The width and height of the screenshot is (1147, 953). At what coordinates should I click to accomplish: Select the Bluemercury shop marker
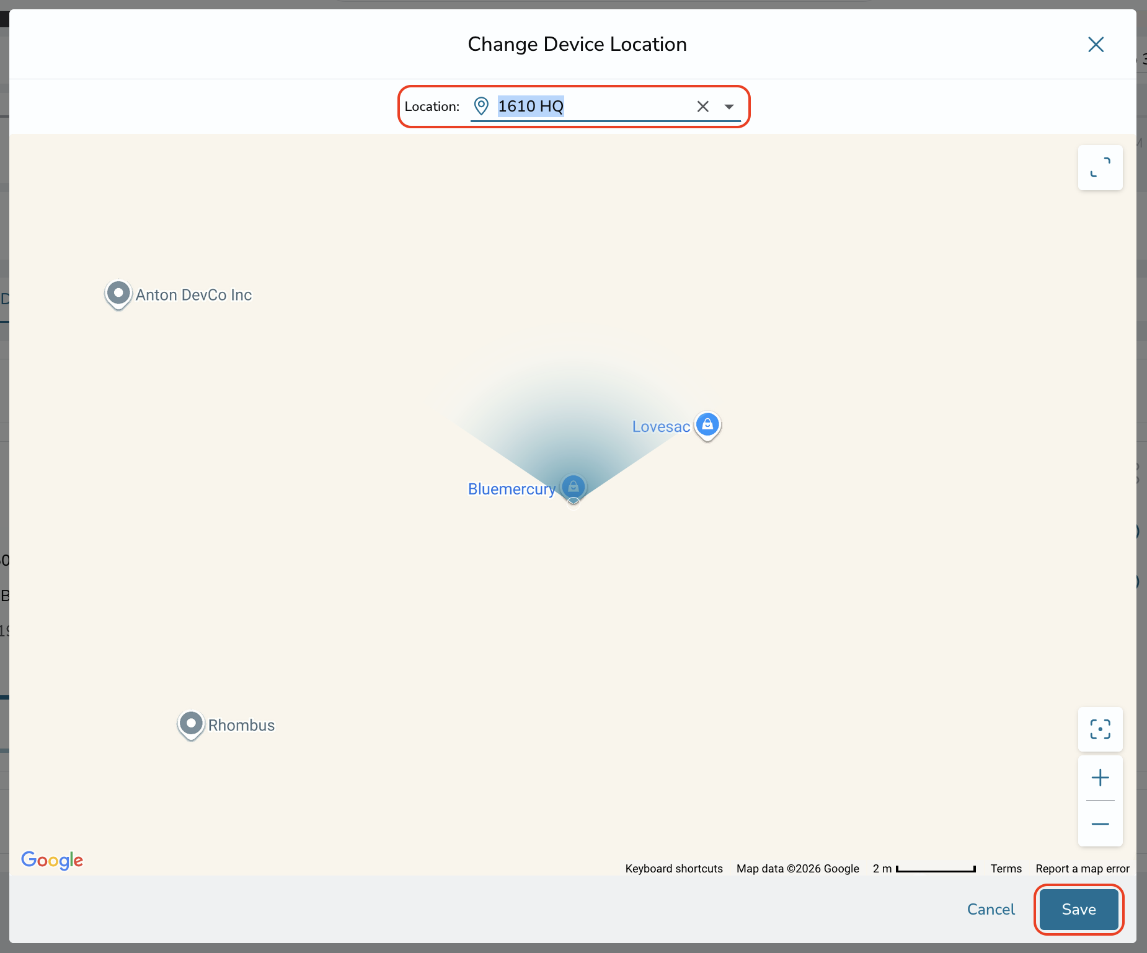coord(573,487)
